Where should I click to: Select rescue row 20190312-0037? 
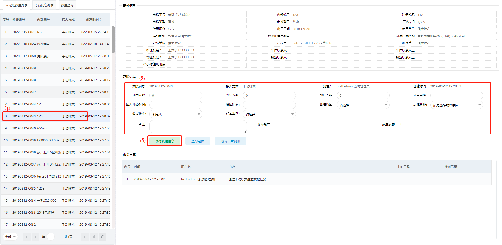(55, 164)
